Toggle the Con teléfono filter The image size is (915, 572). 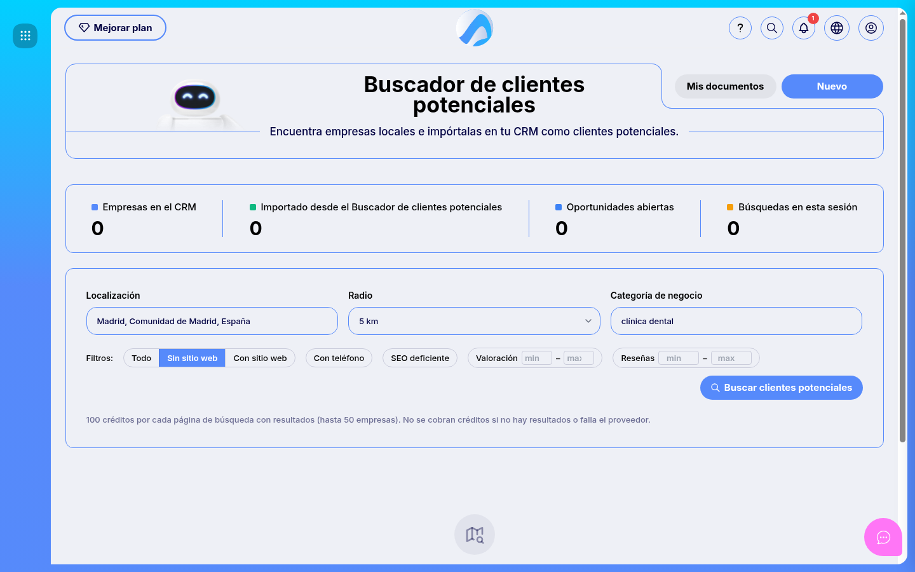point(339,358)
